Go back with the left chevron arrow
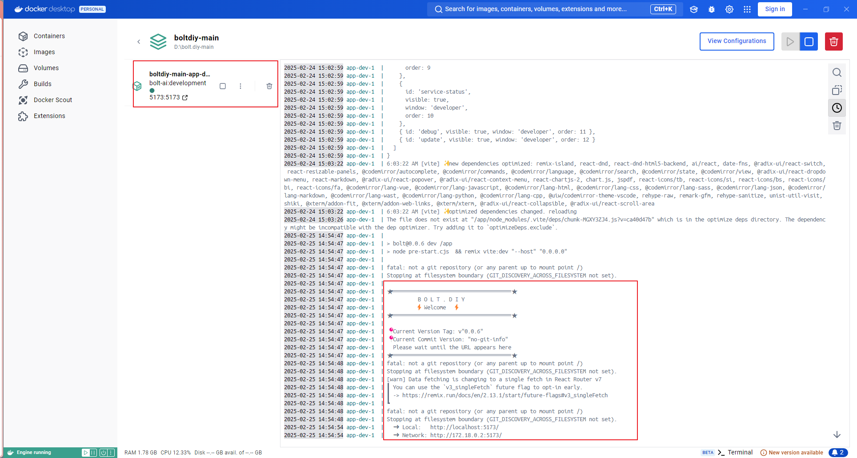Screen dimensions: 857x458 139,42
